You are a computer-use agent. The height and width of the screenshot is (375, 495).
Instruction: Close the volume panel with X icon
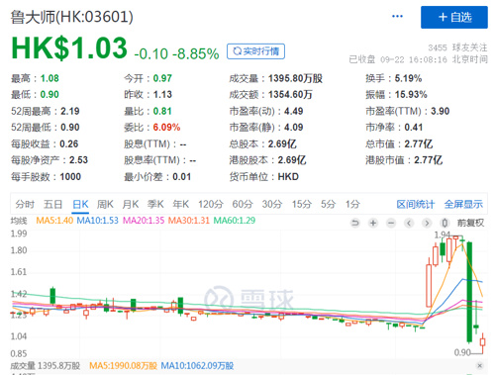[480, 365]
